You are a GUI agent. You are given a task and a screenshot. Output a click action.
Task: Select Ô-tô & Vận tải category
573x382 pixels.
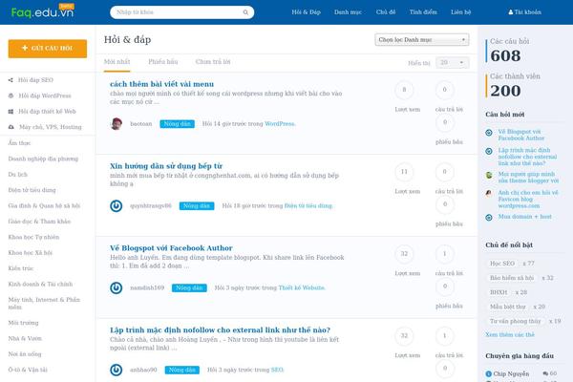(x=28, y=370)
